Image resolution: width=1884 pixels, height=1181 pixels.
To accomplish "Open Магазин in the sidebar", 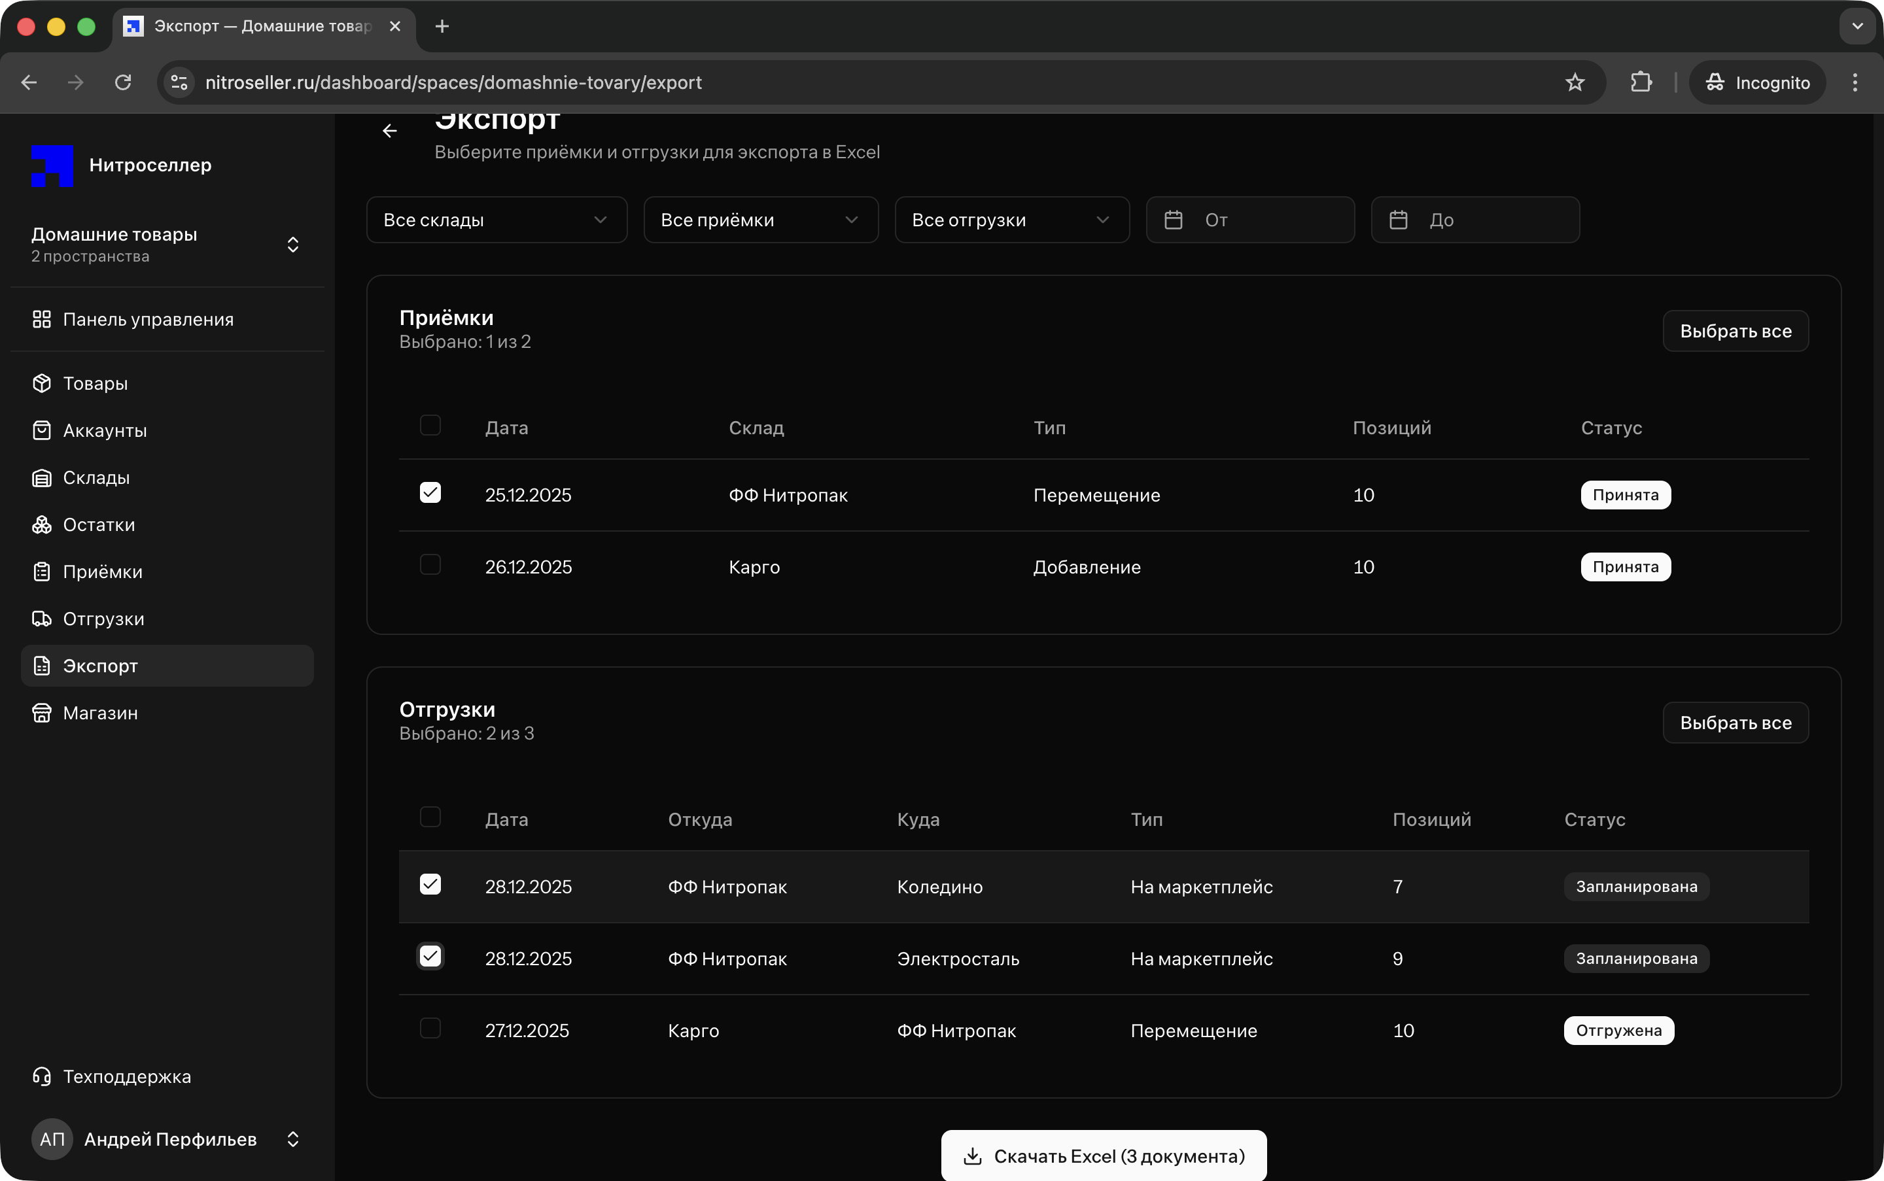I will click(100, 713).
